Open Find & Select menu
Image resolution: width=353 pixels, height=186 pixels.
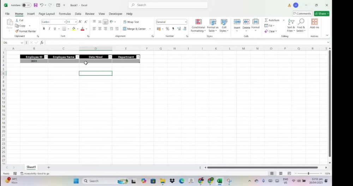tap(301, 26)
